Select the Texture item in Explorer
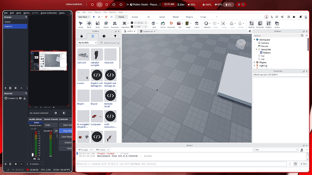Screen dimensions: 312x175 click(267, 53)
